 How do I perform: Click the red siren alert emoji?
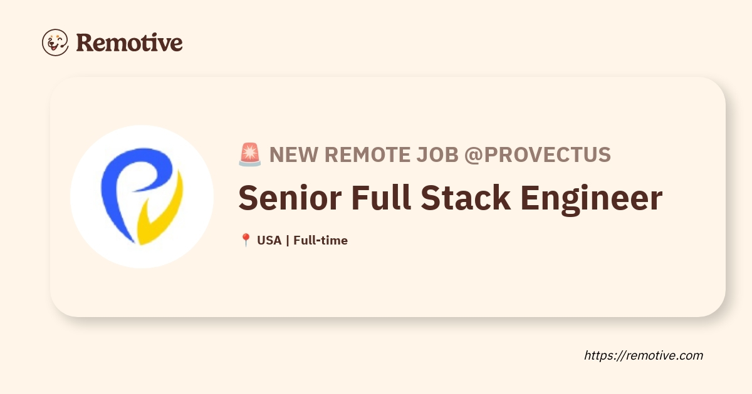coord(249,154)
